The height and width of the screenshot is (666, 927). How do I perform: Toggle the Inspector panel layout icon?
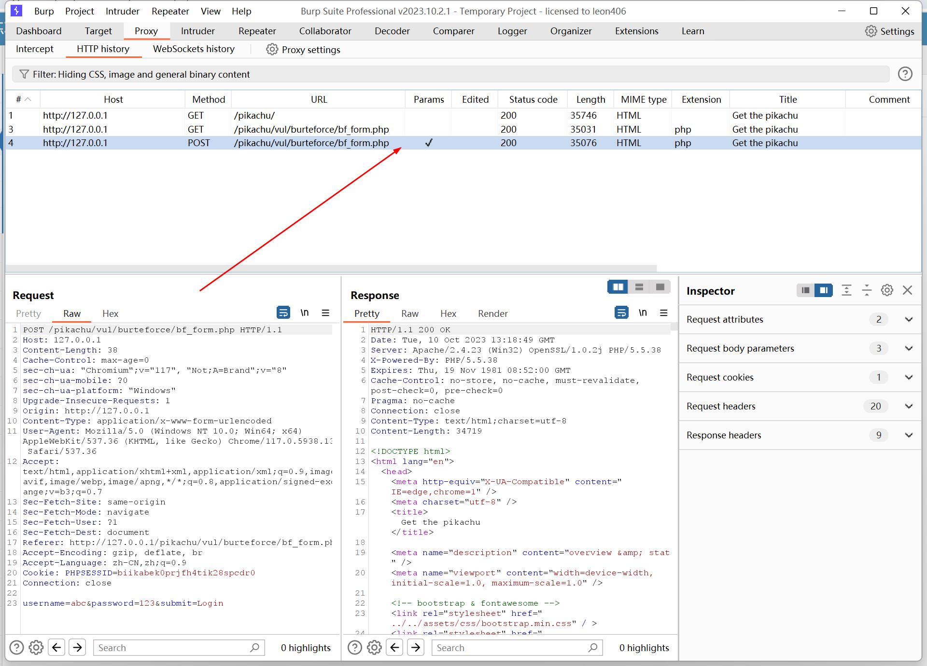click(805, 291)
